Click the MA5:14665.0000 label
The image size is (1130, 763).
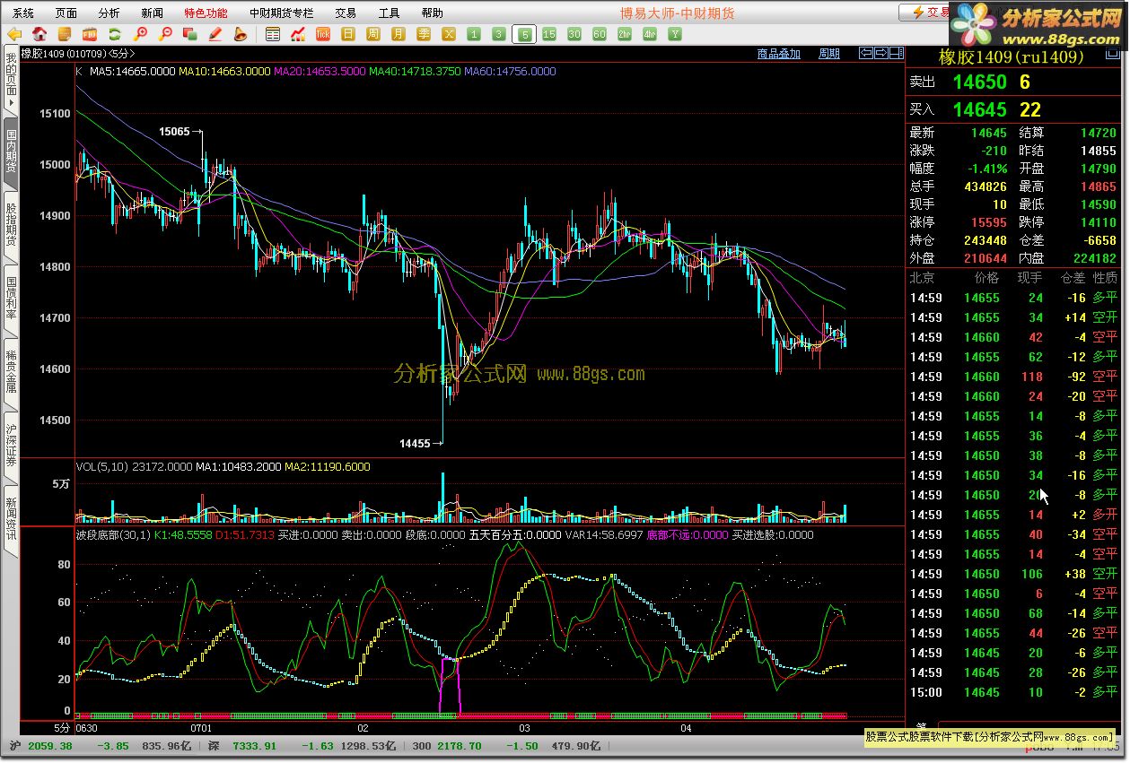[x=132, y=71]
